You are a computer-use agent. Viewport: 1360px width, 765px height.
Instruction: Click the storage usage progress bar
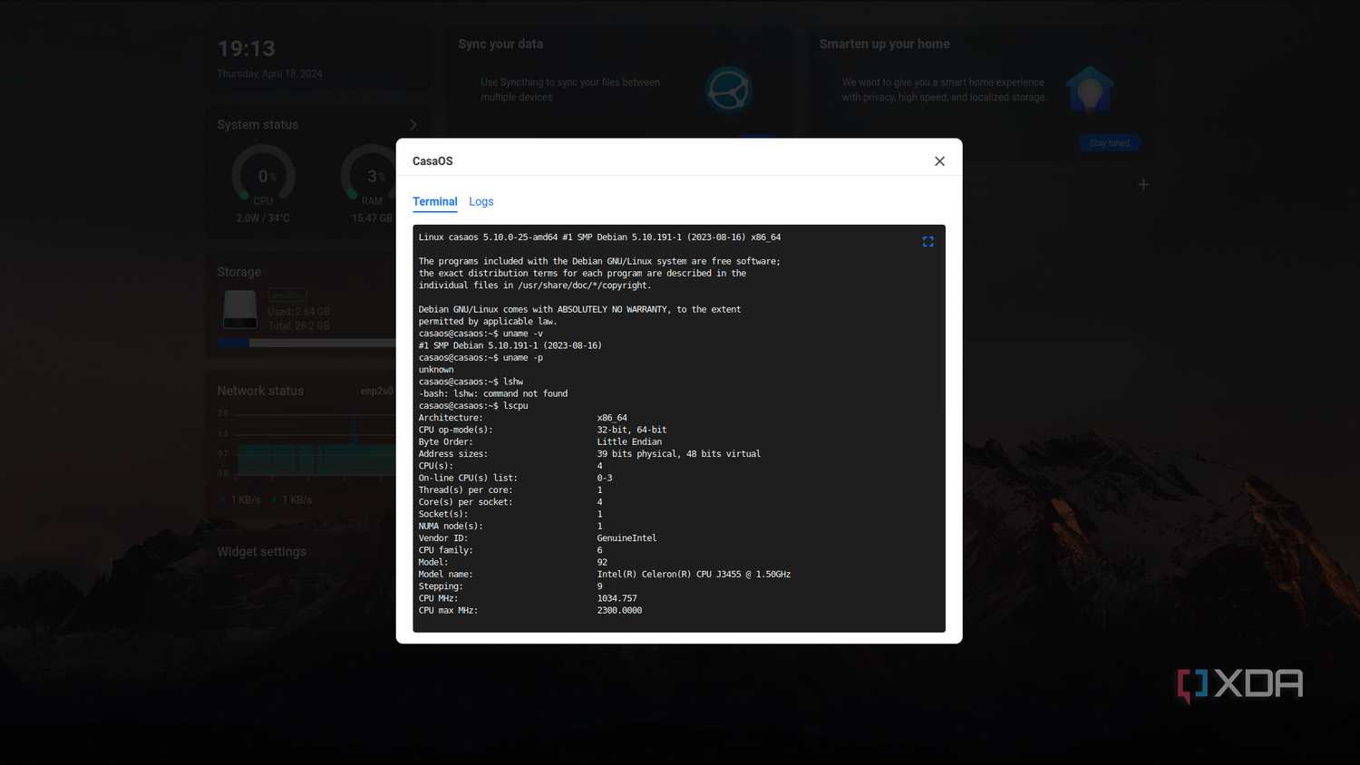pos(306,343)
